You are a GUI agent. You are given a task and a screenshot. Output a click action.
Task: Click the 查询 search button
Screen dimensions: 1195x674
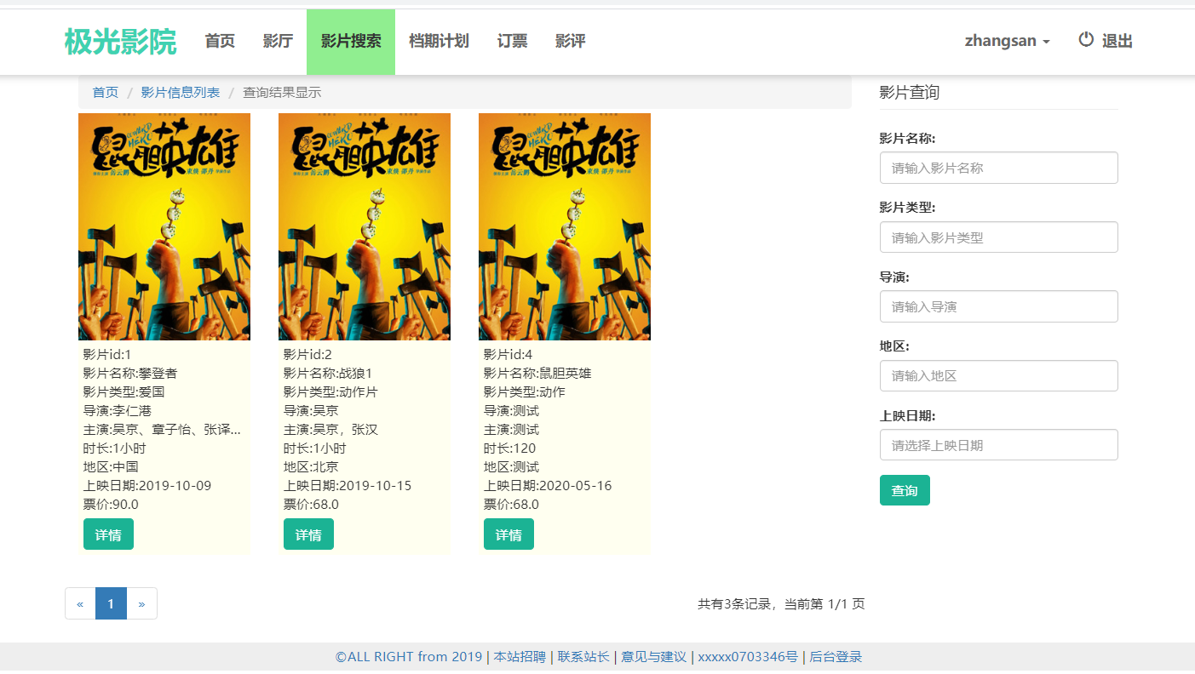pyautogui.click(x=905, y=490)
